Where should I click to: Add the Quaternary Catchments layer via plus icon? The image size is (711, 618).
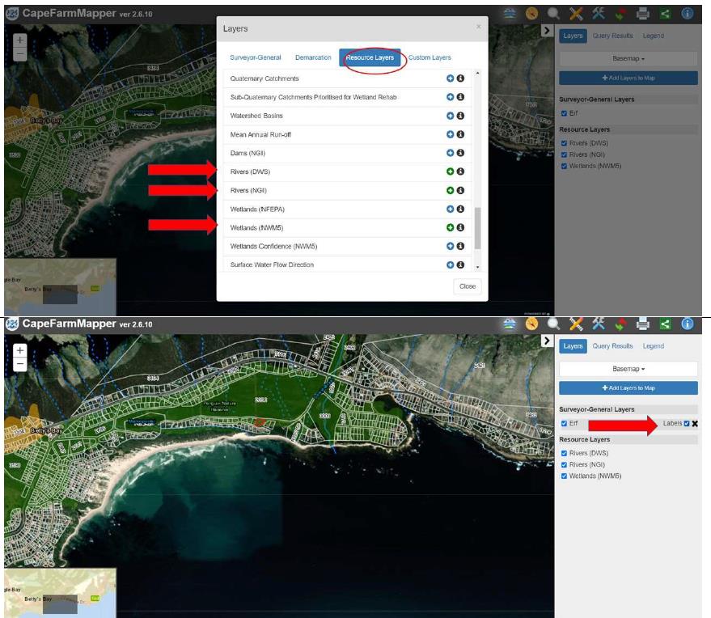[450, 78]
